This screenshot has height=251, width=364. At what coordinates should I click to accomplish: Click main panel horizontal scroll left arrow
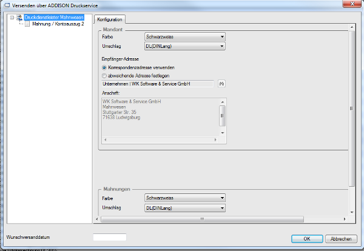[x=97, y=219]
